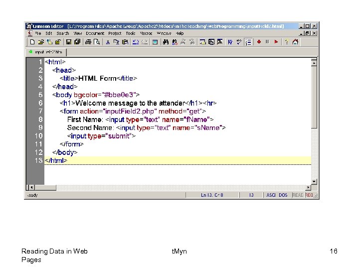This screenshot has height=269, width=359.
Task: Click the Print printer icon
Action: coord(88,42)
